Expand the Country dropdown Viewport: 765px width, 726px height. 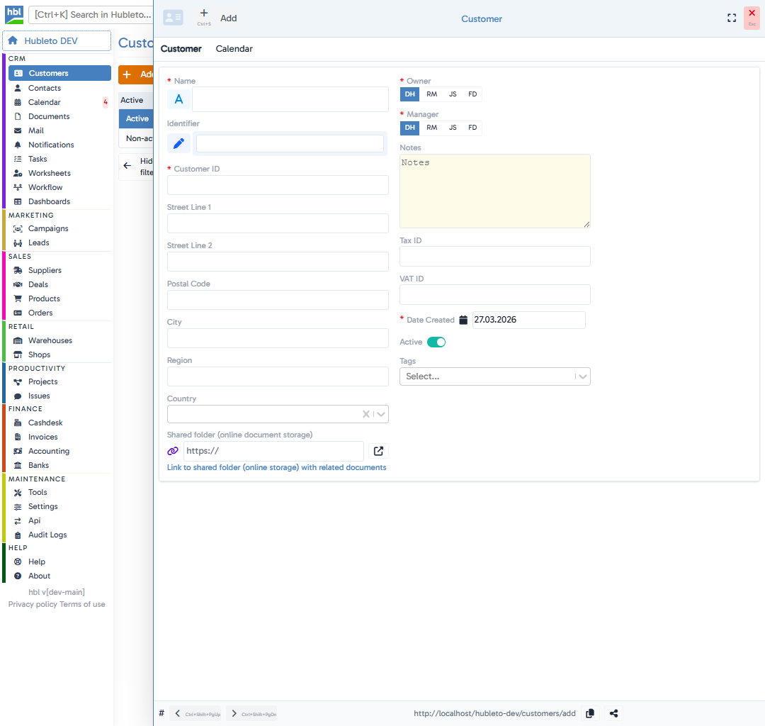click(381, 414)
